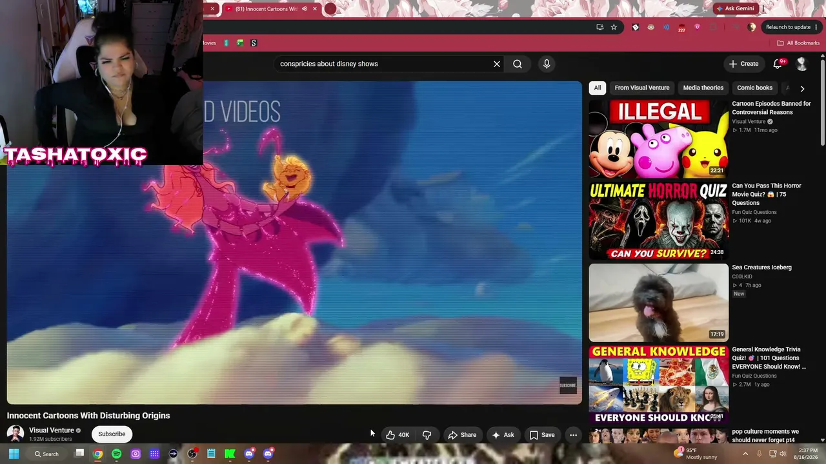Open more actions ellipsis under the video
The image size is (826, 464).
click(573, 435)
